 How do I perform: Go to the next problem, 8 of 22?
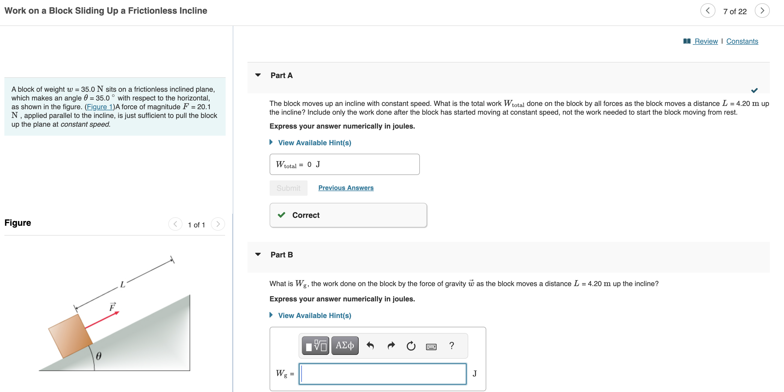[x=762, y=11]
